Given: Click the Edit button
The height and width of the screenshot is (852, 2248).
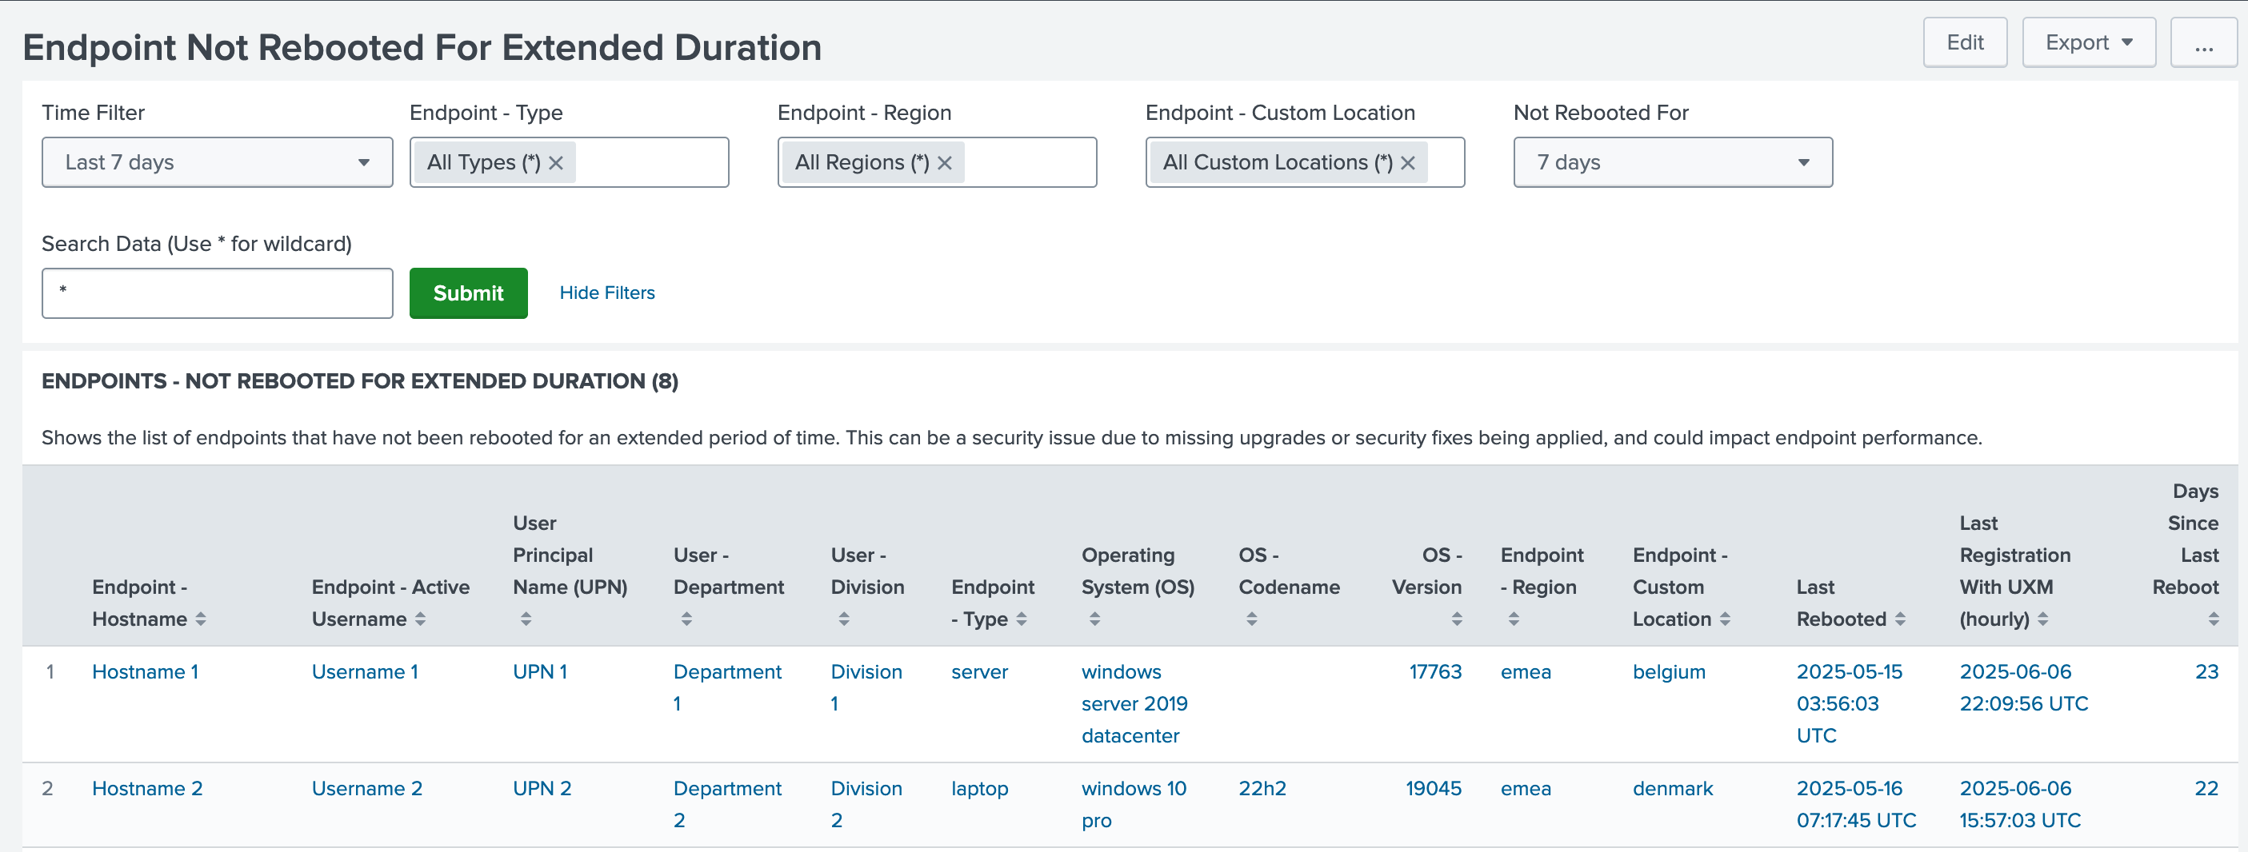Looking at the screenshot, I should point(1964,42).
